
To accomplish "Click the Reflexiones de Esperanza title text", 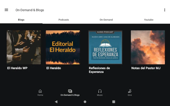I will click(x=99, y=70).
